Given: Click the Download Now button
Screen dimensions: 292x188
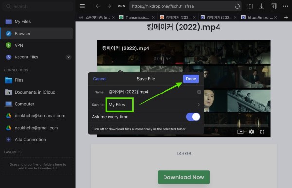Looking at the screenshot, I should [x=183, y=177].
